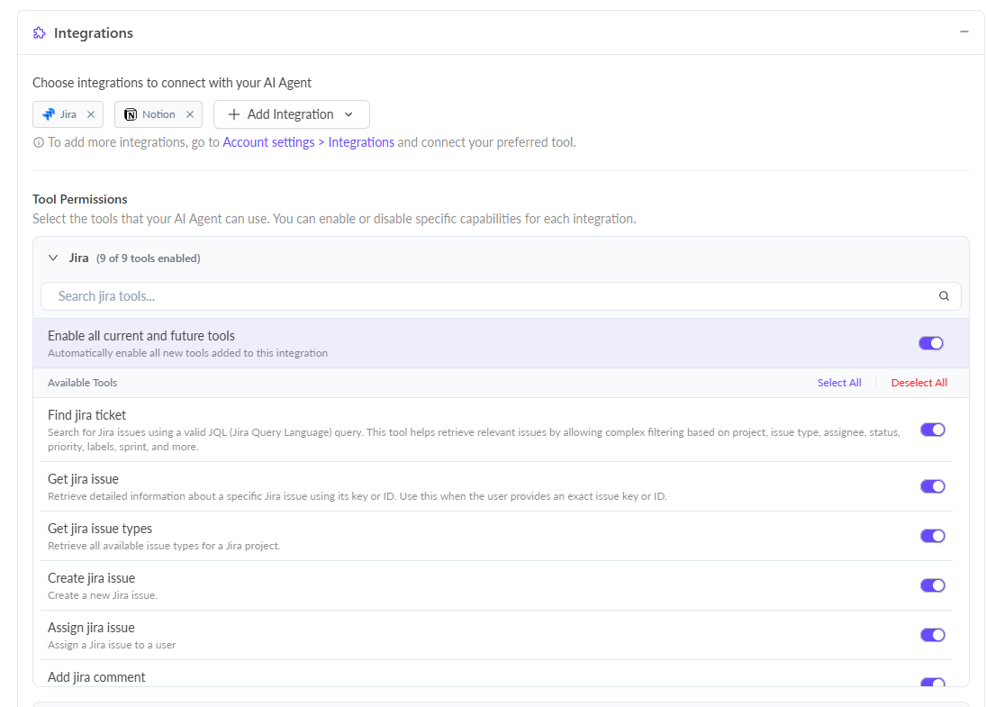Toggle Enable all current and future tools
Image resolution: width=986 pixels, height=707 pixels.
tap(930, 343)
